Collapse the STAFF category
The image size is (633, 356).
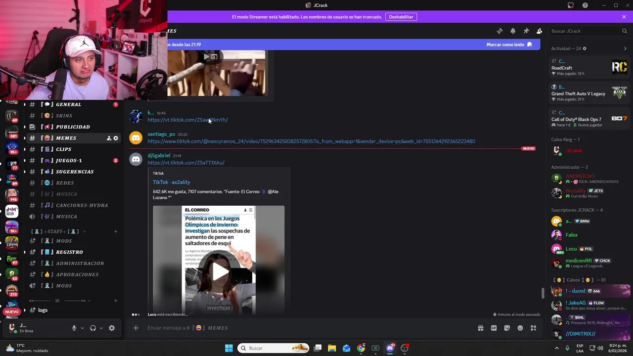[58, 231]
